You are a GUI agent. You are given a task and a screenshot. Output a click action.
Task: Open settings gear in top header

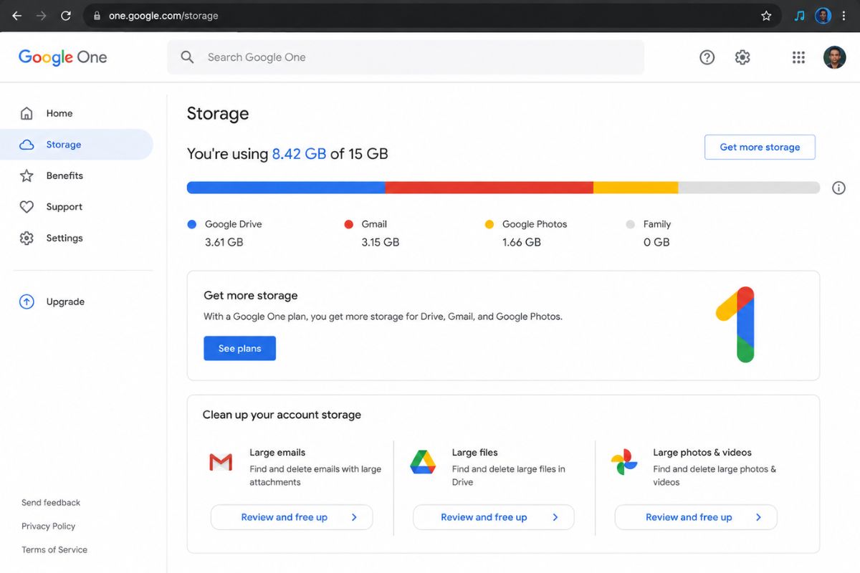click(x=742, y=57)
